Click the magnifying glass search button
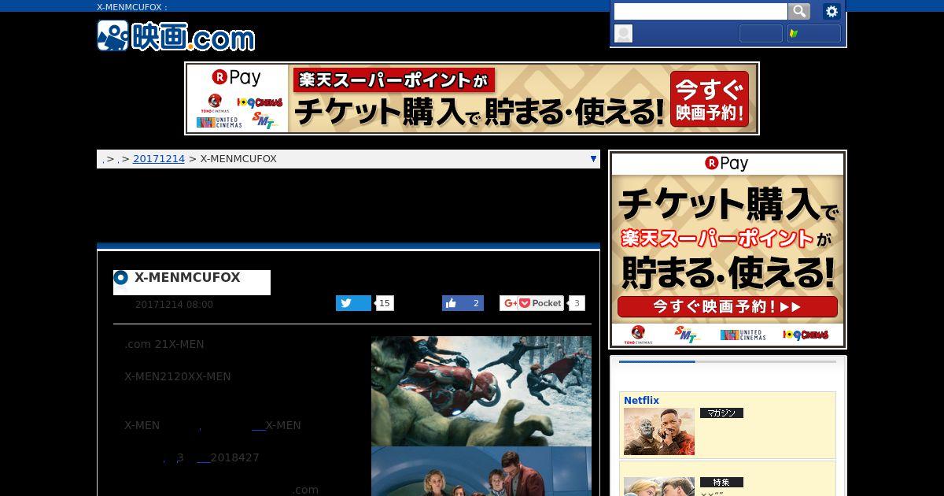 coord(799,11)
